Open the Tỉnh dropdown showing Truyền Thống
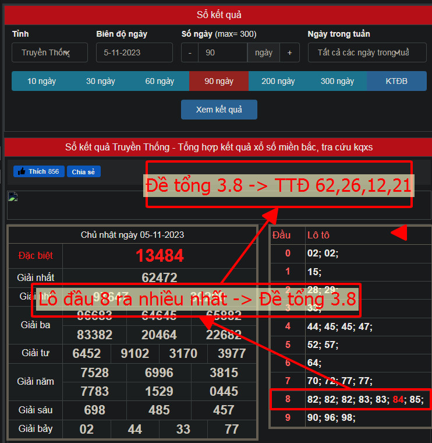432x443 pixels. point(49,52)
